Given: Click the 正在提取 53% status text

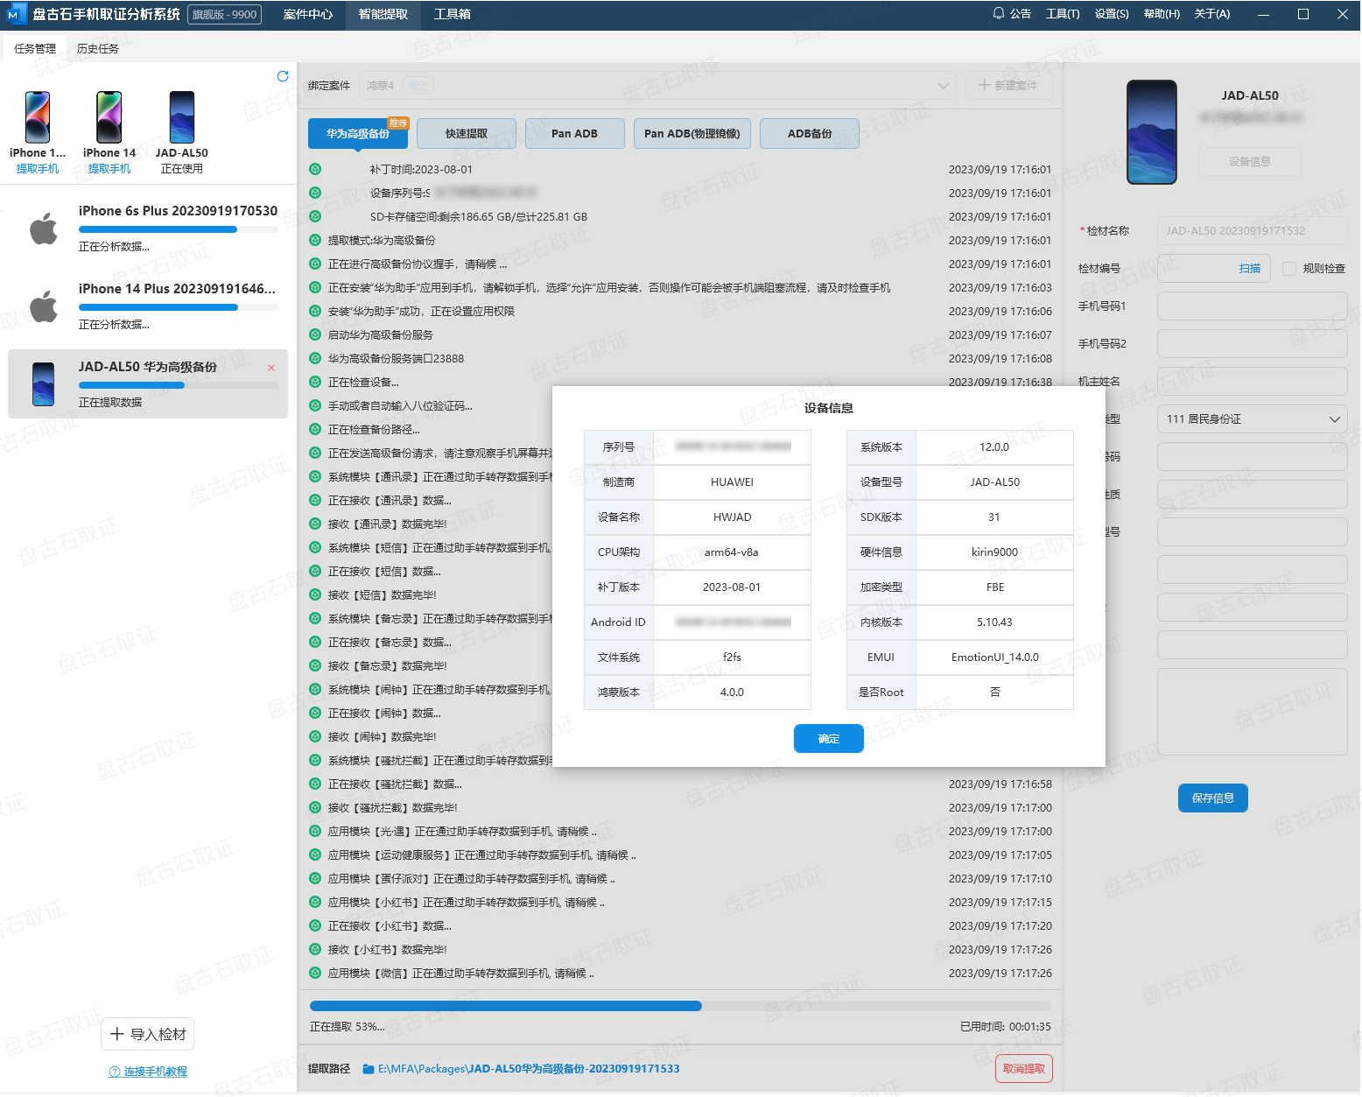Looking at the screenshot, I should [347, 1027].
